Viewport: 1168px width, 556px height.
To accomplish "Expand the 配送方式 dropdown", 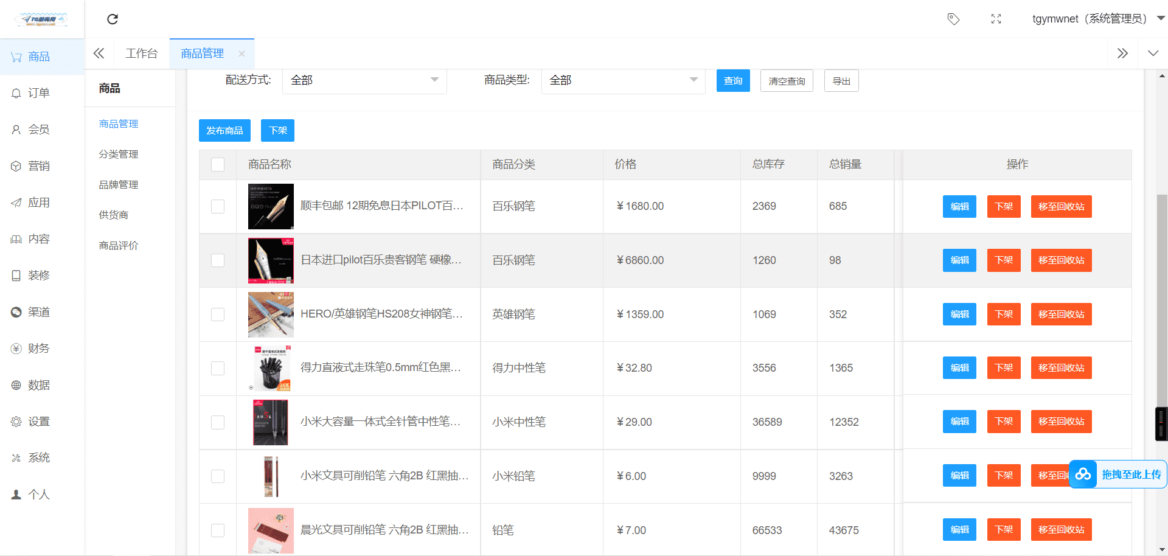I will point(364,80).
